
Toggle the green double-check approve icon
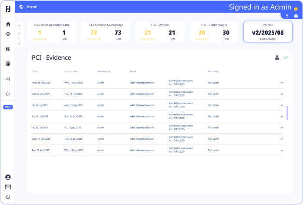tap(286, 57)
